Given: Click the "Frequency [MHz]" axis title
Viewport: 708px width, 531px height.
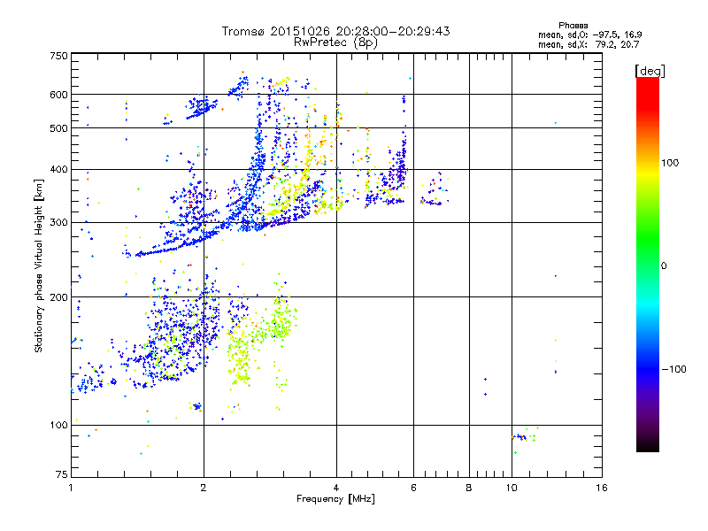Looking at the screenshot, I should 335,499.
